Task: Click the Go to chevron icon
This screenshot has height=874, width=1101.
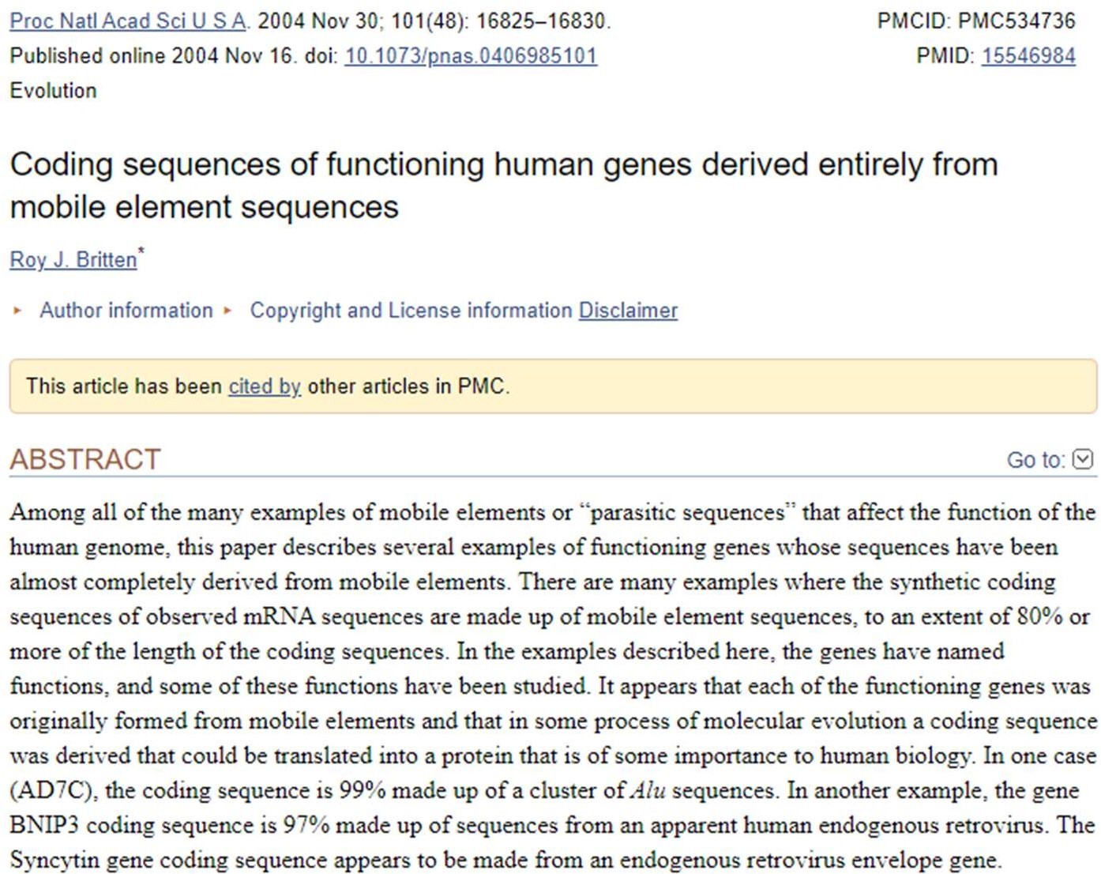Action: [1084, 459]
